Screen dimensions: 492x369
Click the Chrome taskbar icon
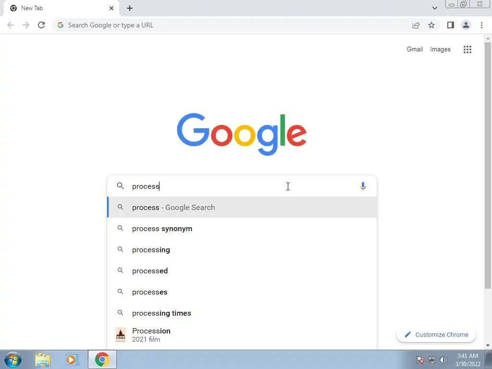[102, 359]
